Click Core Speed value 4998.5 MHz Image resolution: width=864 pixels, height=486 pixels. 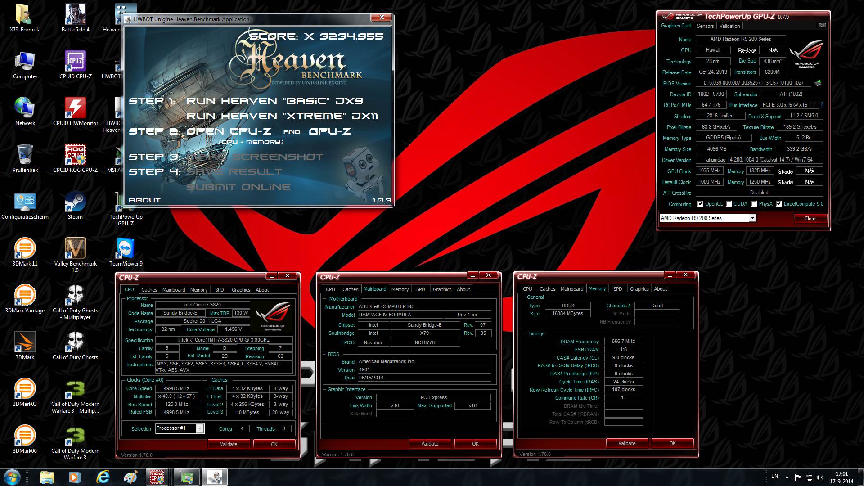pos(176,388)
